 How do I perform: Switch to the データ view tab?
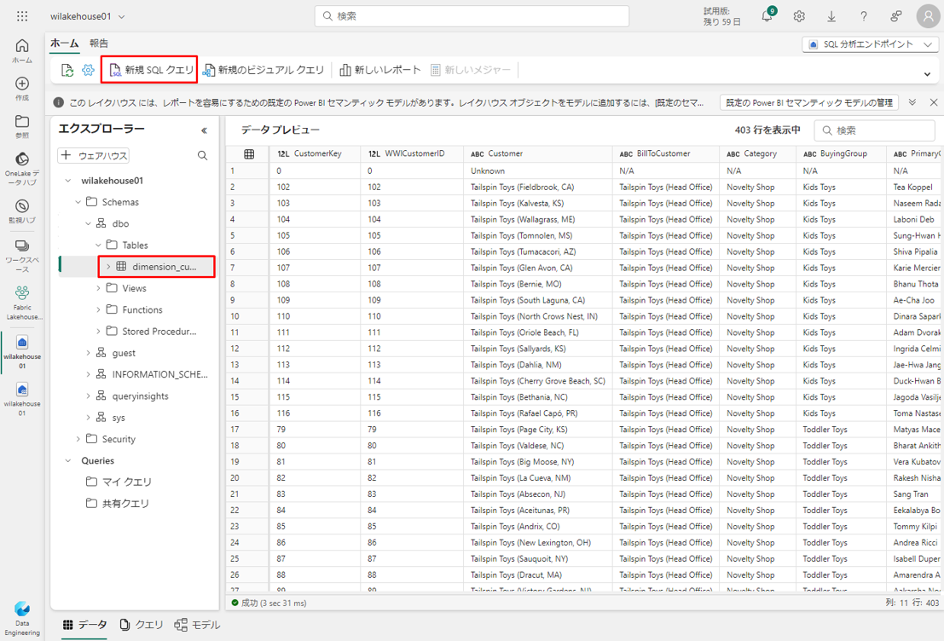(85, 625)
